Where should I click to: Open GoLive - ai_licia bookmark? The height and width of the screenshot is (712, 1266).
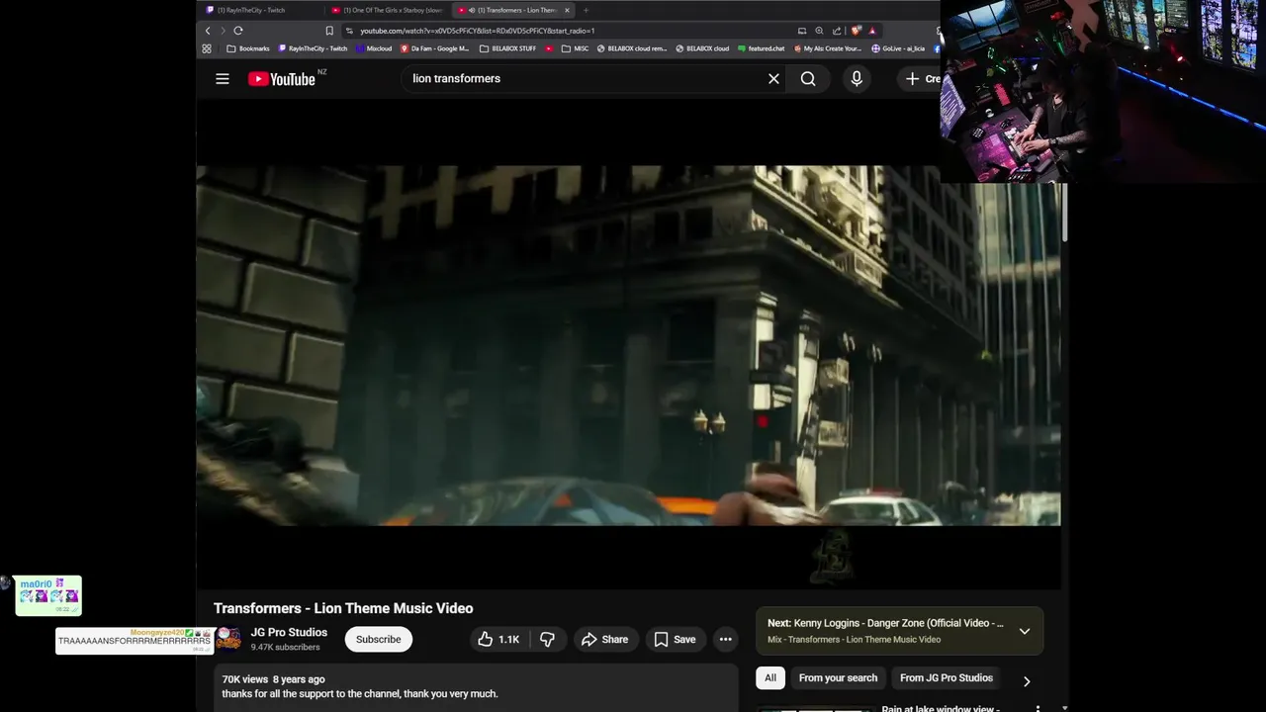898,48
